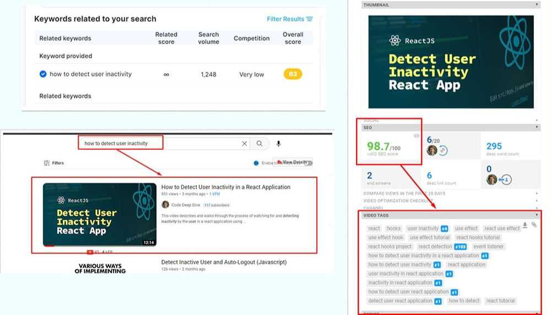
Task: Open the Detect User Inactivity result thumbnail
Action: (100, 215)
